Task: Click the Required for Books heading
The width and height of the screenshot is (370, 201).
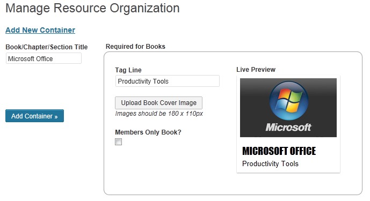Action: pos(135,47)
